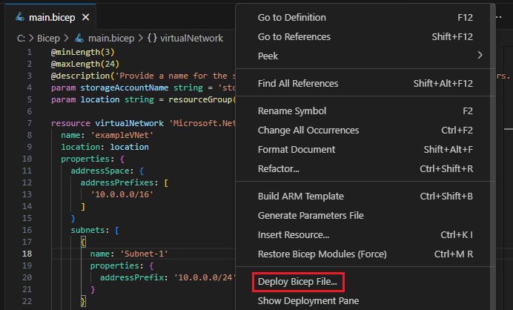Image resolution: width=513 pixels, height=310 pixels.
Task: Choose Refactor... menu entry
Action: [365, 169]
